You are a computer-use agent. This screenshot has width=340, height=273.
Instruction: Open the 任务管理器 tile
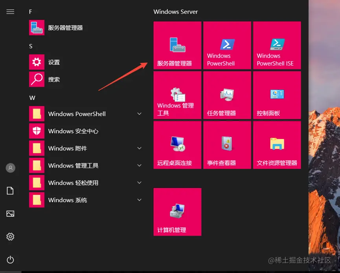(227, 95)
